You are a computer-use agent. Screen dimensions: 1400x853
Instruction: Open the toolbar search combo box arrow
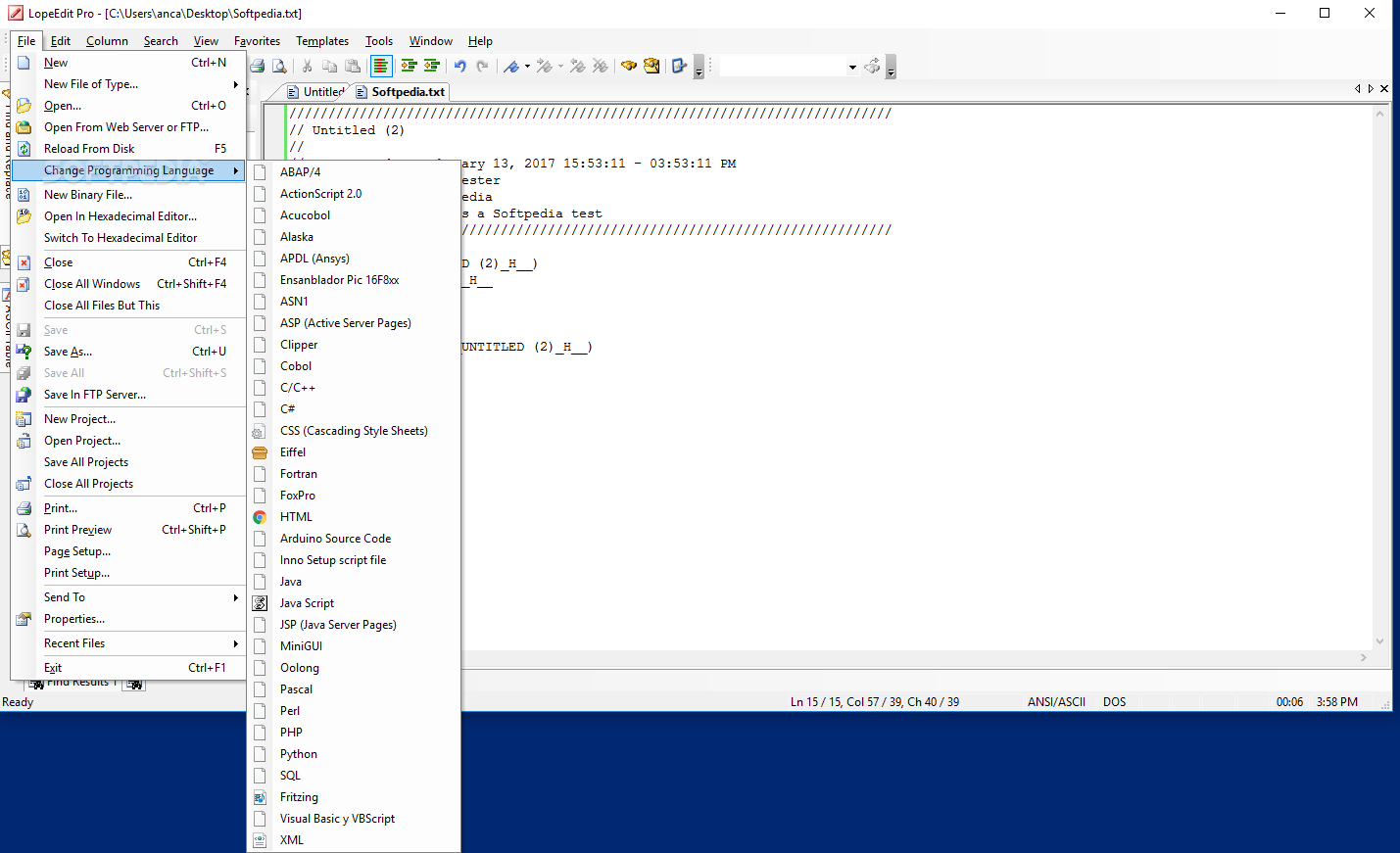[x=852, y=67]
